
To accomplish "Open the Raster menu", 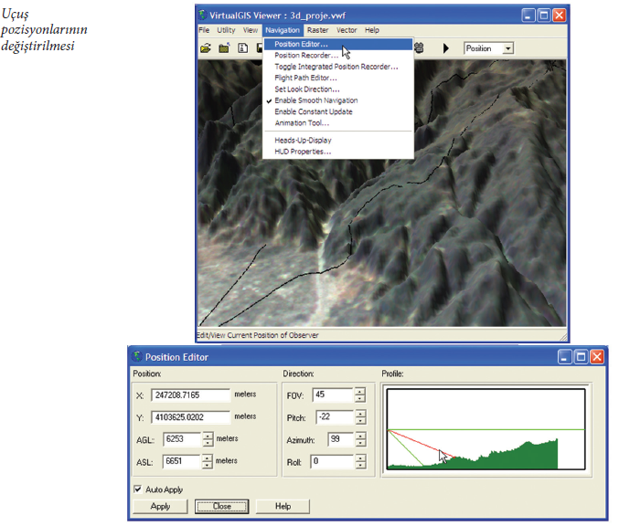I will point(317,30).
